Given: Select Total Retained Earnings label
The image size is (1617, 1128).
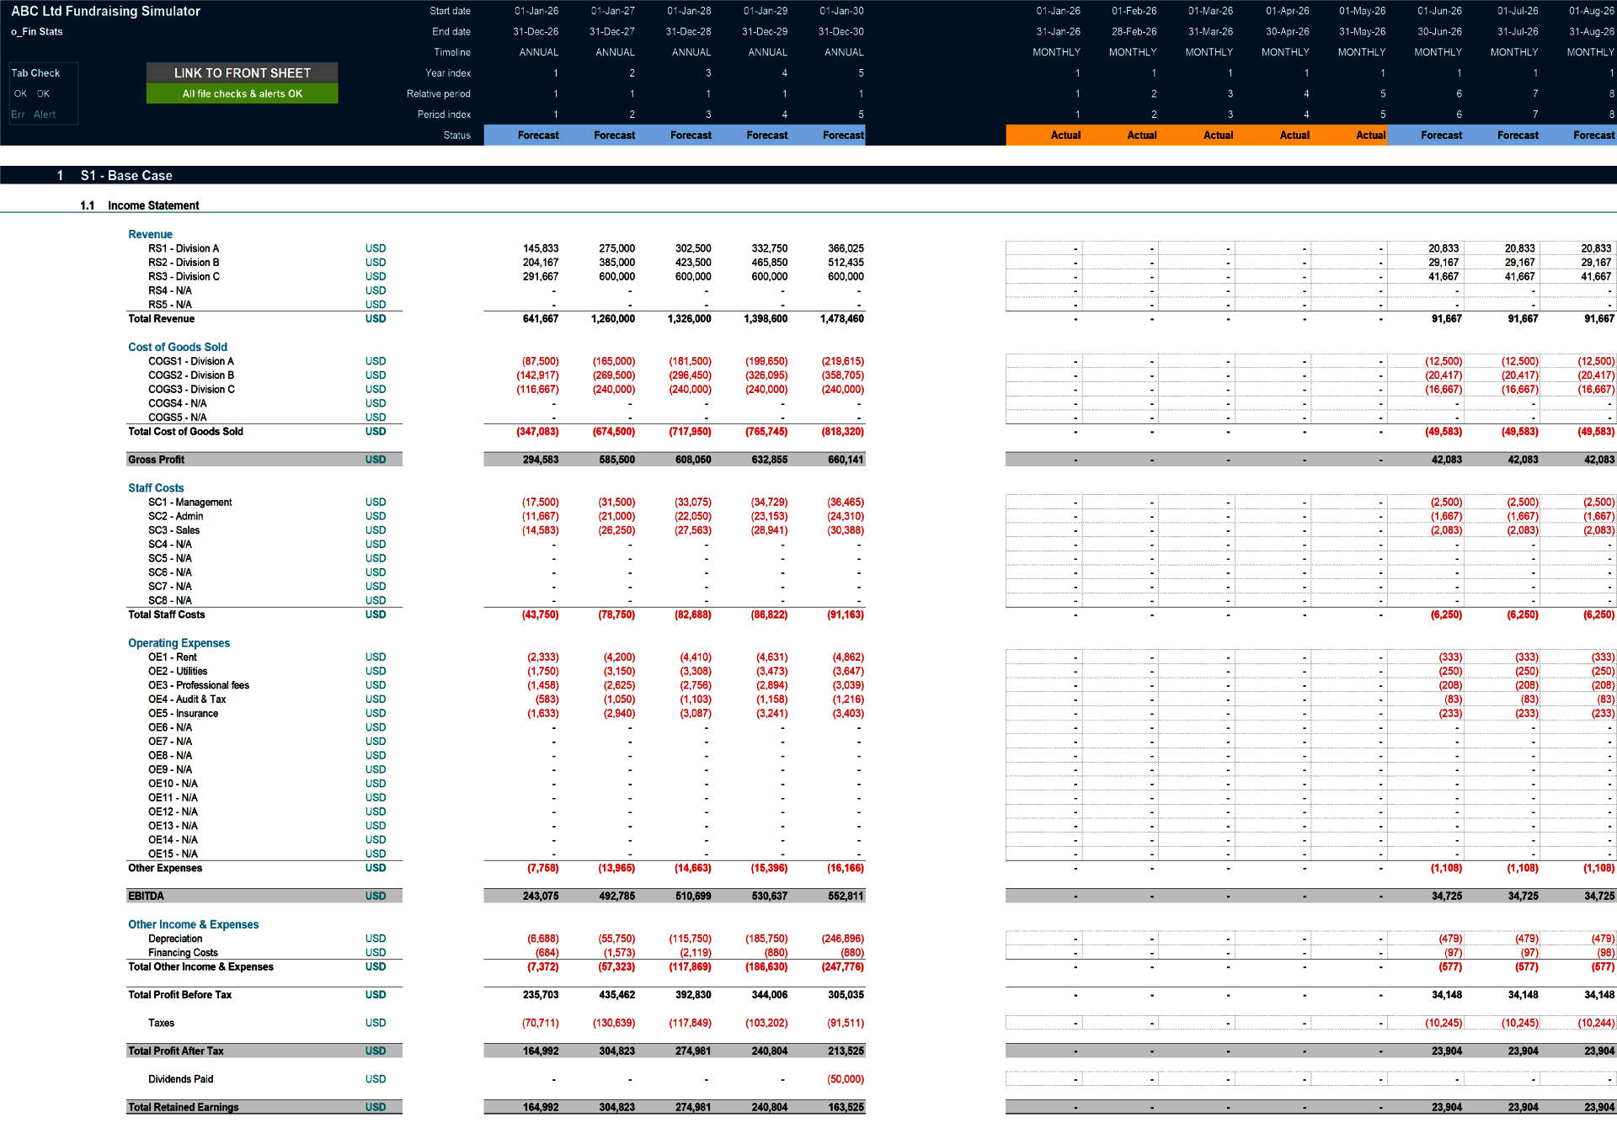Looking at the screenshot, I should (x=184, y=1108).
